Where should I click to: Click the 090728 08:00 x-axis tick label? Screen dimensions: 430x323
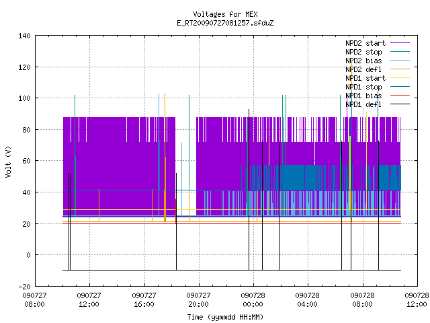pyautogui.click(x=362, y=299)
